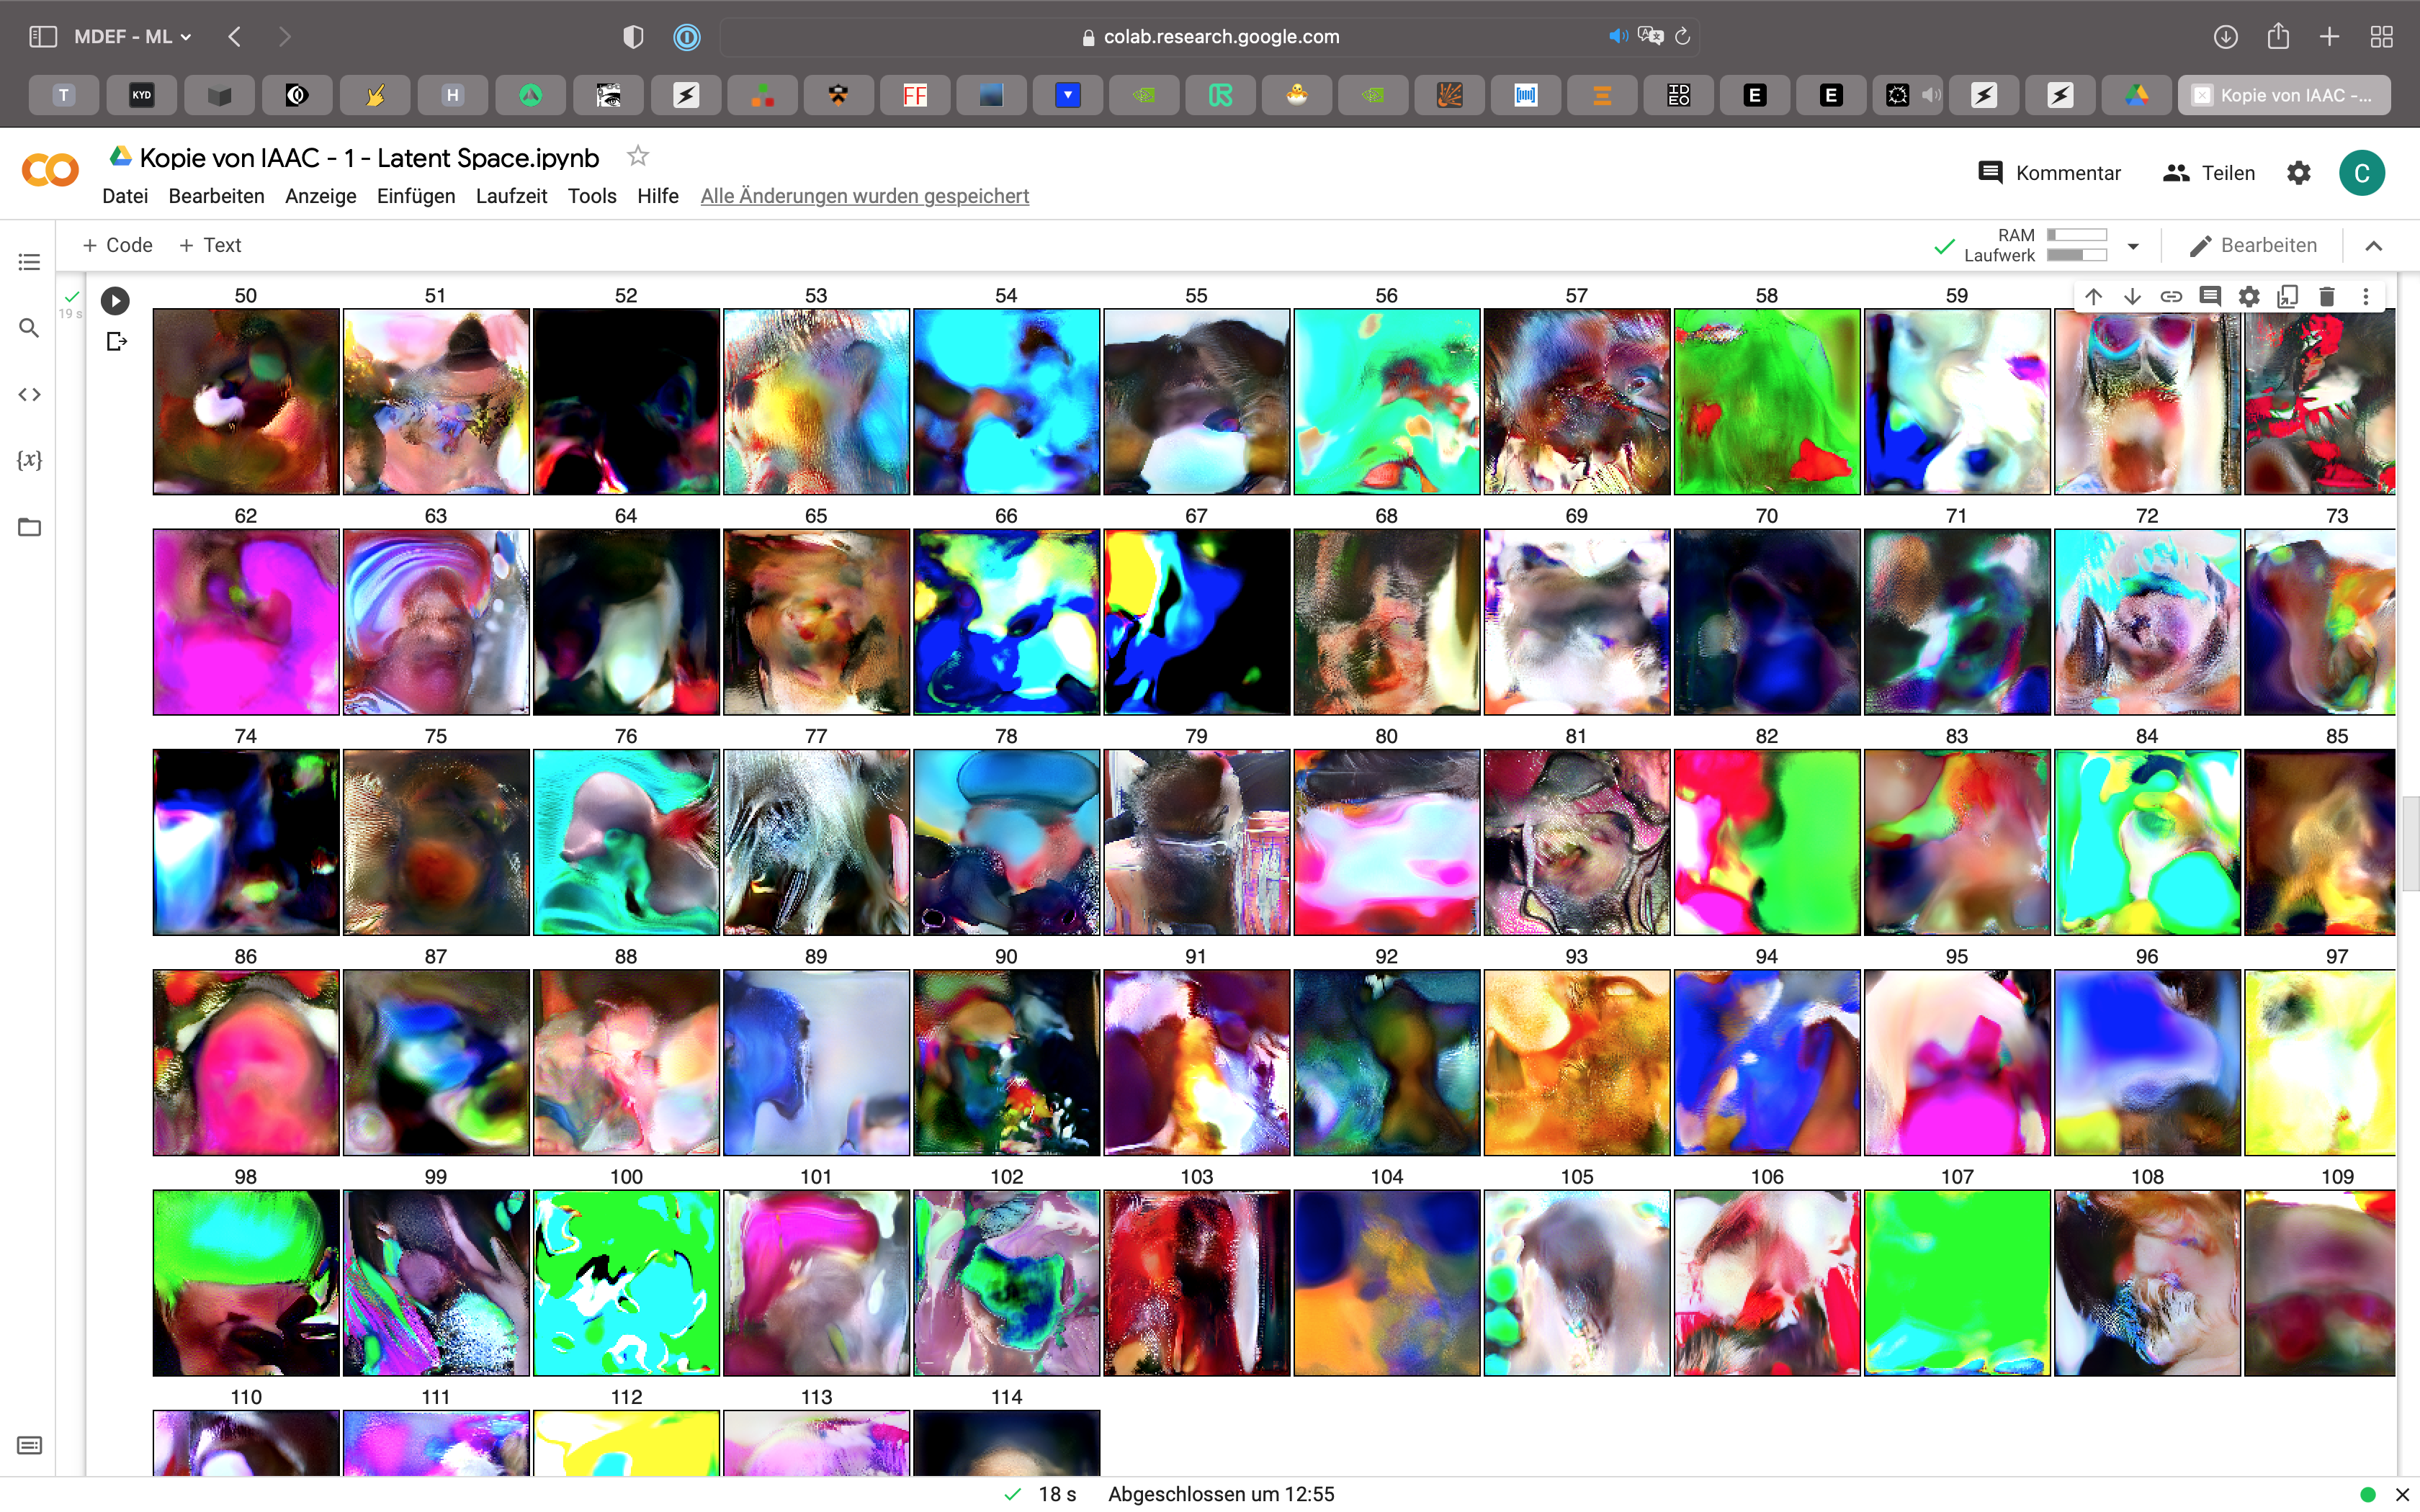This screenshot has width=2420, height=1512.
Task: Run the cell with the play button
Action: pyautogui.click(x=115, y=300)
